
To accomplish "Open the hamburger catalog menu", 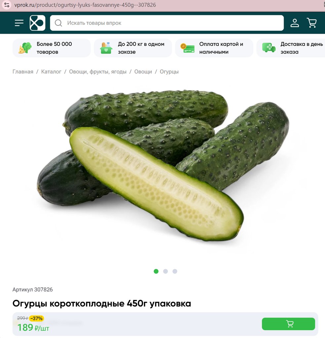I will [19, 23].
